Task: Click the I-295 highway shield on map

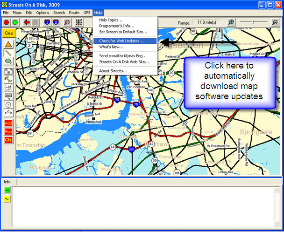Action: 131,150
